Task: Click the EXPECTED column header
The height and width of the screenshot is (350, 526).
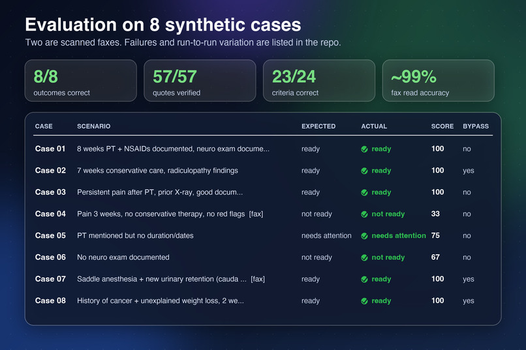Action: click(318, 126)
